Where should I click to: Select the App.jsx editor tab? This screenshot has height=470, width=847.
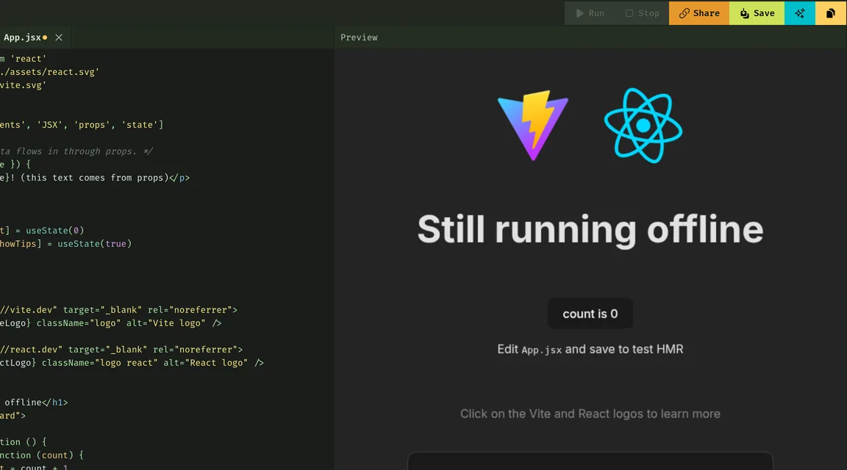coord(22,37)
